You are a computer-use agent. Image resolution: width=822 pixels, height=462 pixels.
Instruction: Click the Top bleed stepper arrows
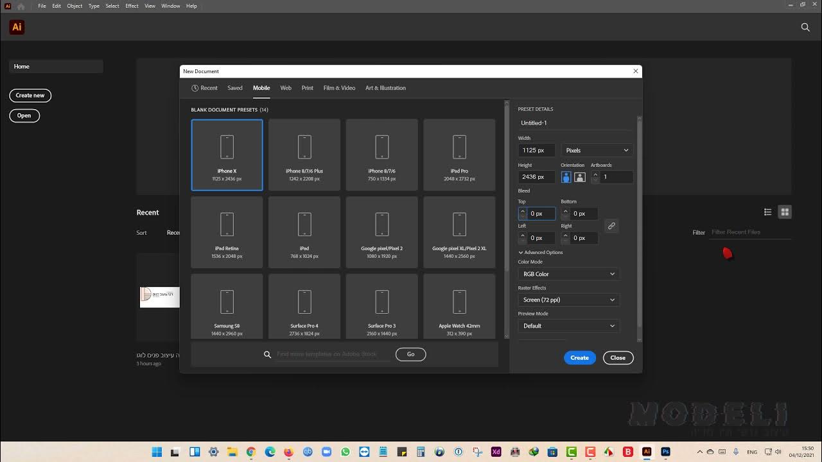click(x=523, y=214)
